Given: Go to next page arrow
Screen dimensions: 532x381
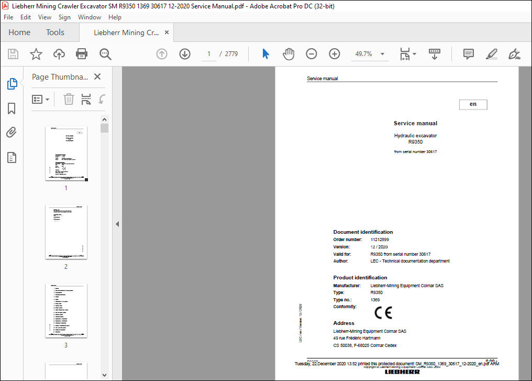Looking at the screenshot, I should point(185,54).
